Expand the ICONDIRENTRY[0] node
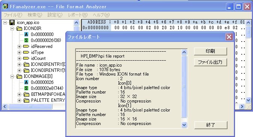The width and height of the screenshot is (253, 137). [x=20, y=64]
